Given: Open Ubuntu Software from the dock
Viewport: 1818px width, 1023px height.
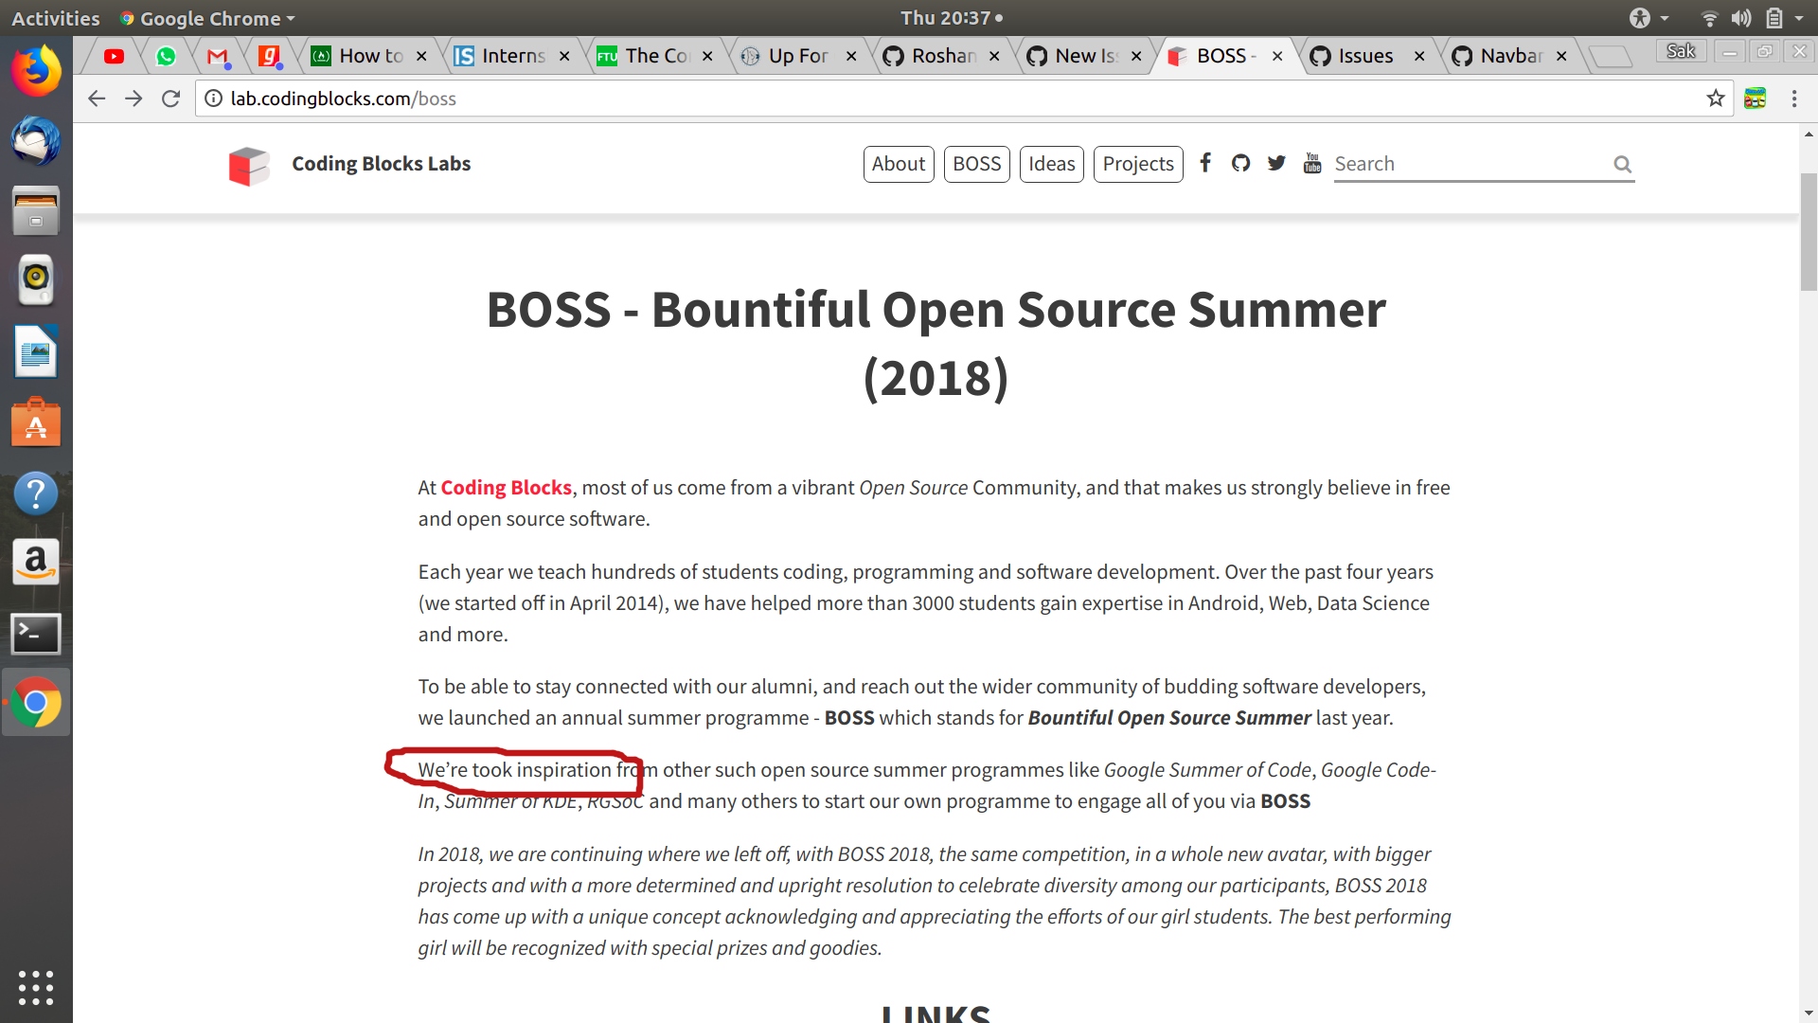Looking at the screenshot, I should pyautogui.click(x=36, y=422).
